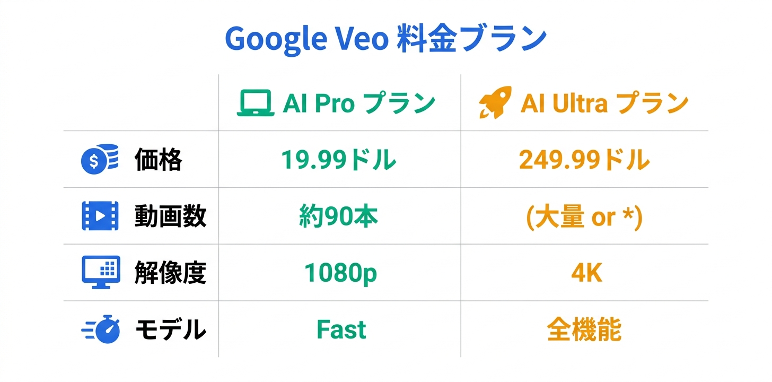Click the 全機能 model cell
772x382 pixels.
point(584,330)
